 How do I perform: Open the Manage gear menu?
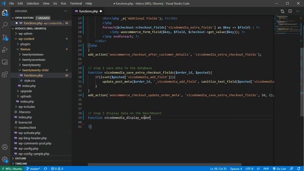point(5,160)
